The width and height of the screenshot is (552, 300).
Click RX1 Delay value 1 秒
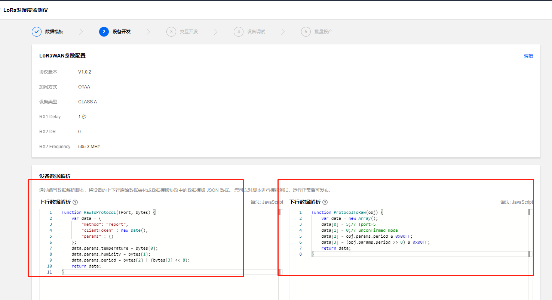[82, 117]
